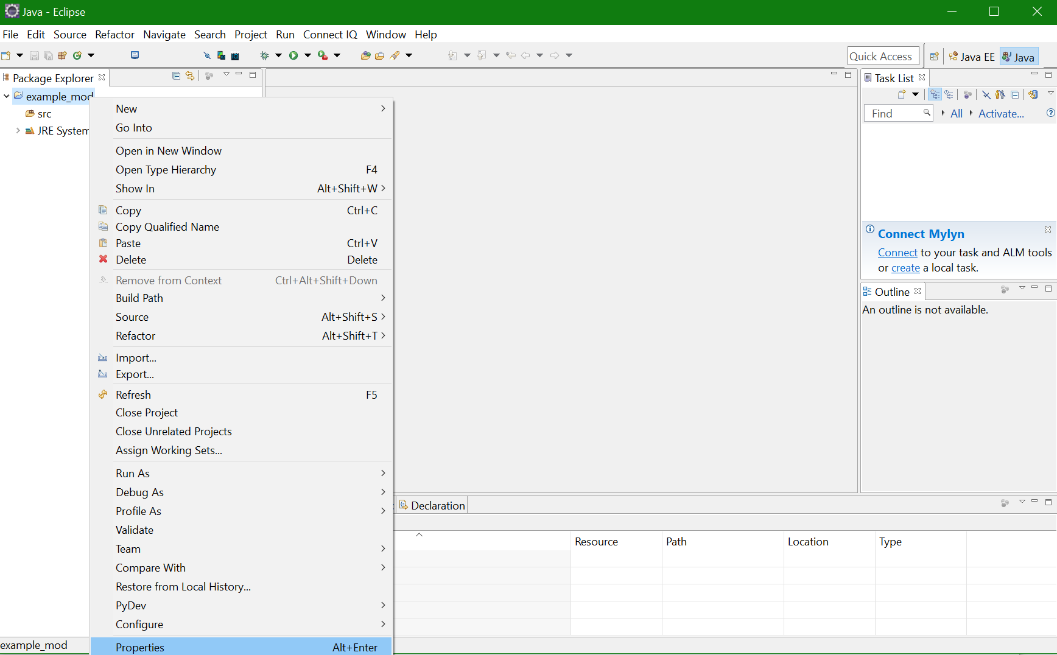This screenshot has height=655, width=1057.
Task: Close the Connect Mylyn notification
Action: click(1047, 229)
